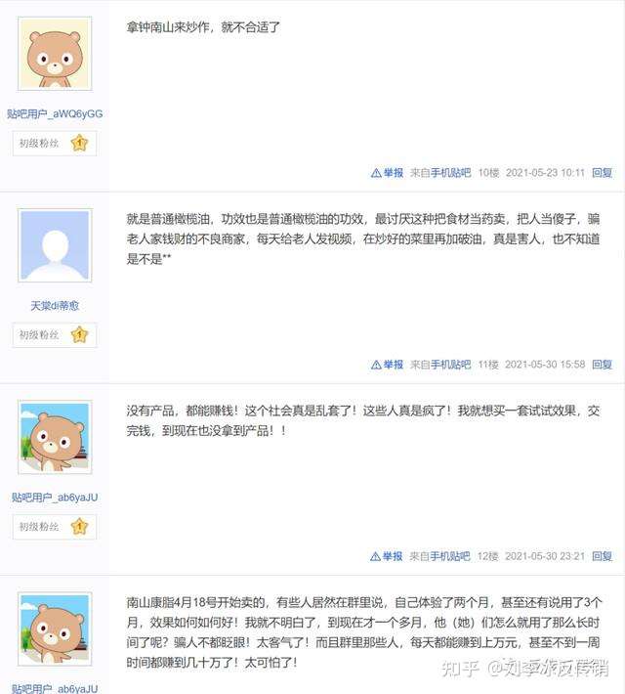Viewport: 625px width, 694px height.
Task: Click 手机贴吧 link on floor 10
Action: click(451, 173)
